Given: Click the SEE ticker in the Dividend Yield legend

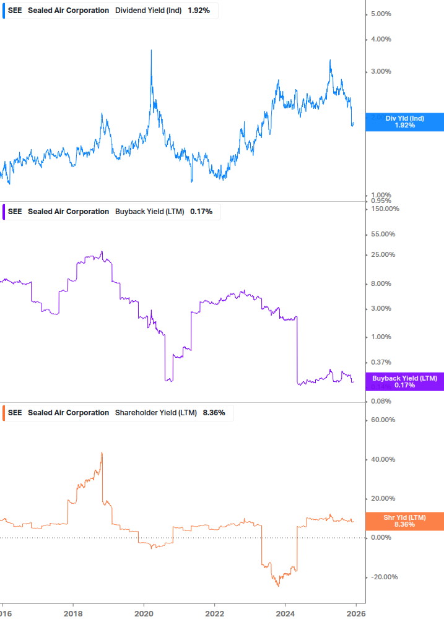Looking at the screenshot, I should [x=15, y=11].
